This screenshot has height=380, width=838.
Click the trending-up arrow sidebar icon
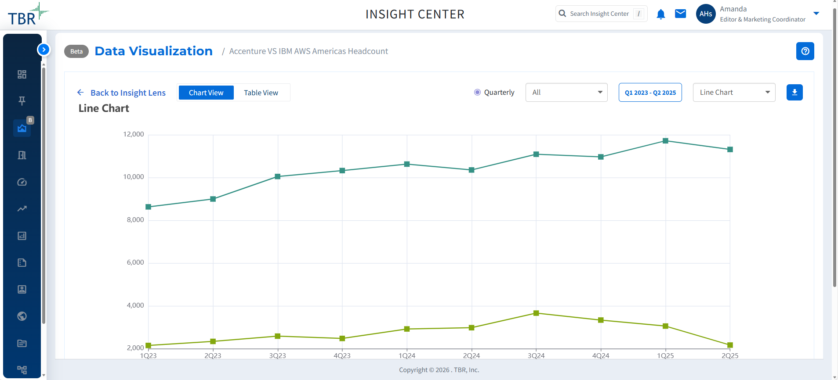[22, 209]
